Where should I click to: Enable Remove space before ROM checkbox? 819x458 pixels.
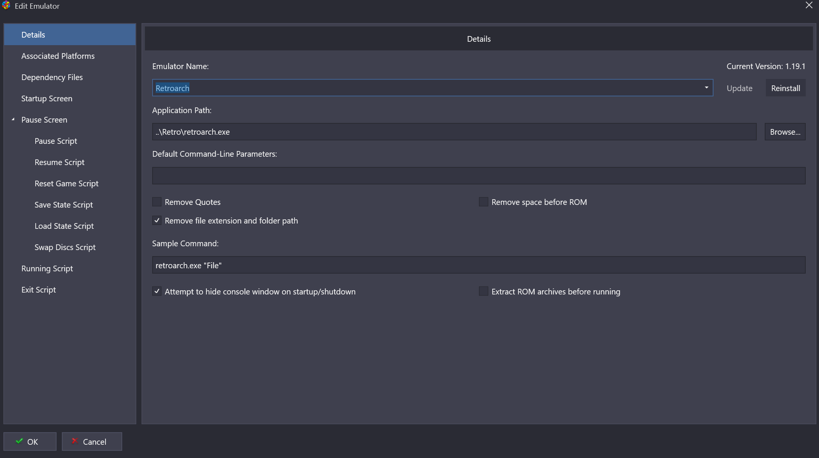484,202
